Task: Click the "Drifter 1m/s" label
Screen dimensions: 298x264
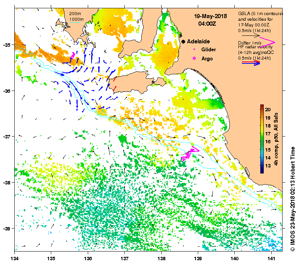Action: point(250,43)
